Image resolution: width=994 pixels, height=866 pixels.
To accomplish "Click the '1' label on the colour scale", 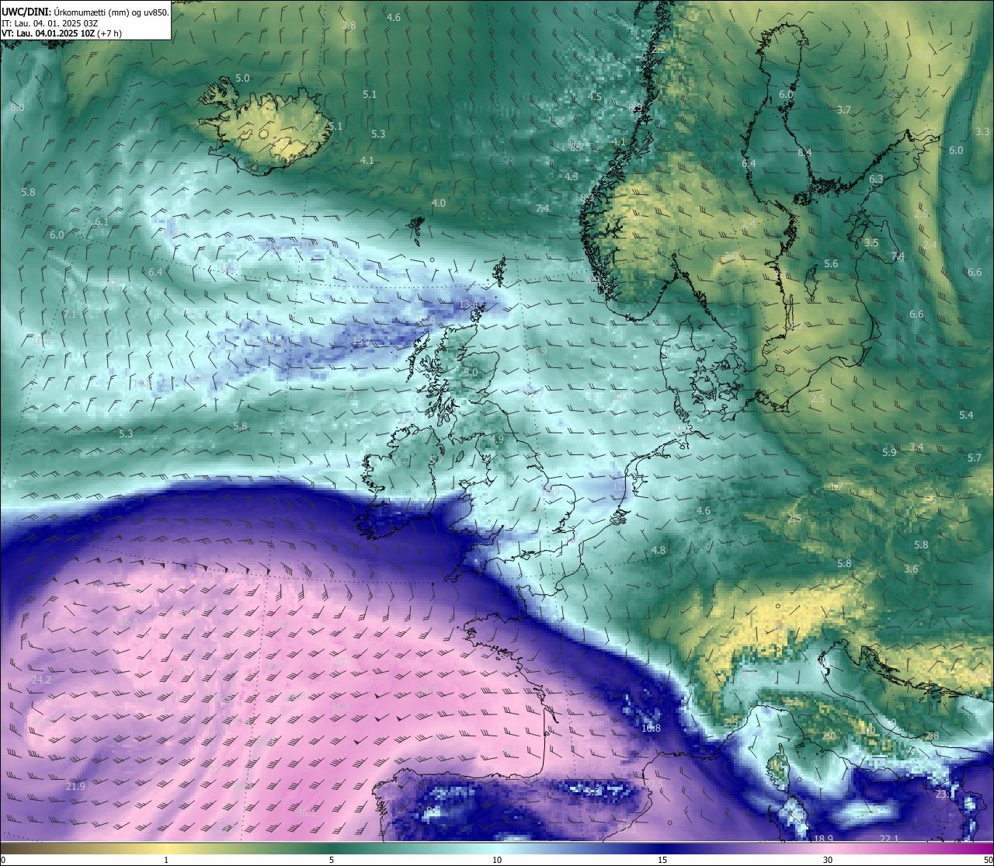I will (x=166, y=860).
